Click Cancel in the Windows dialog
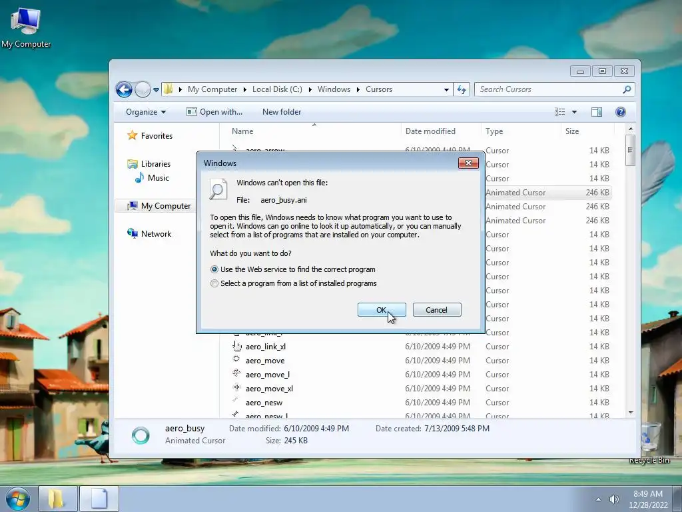682x512 pixels. coord(437,310)
